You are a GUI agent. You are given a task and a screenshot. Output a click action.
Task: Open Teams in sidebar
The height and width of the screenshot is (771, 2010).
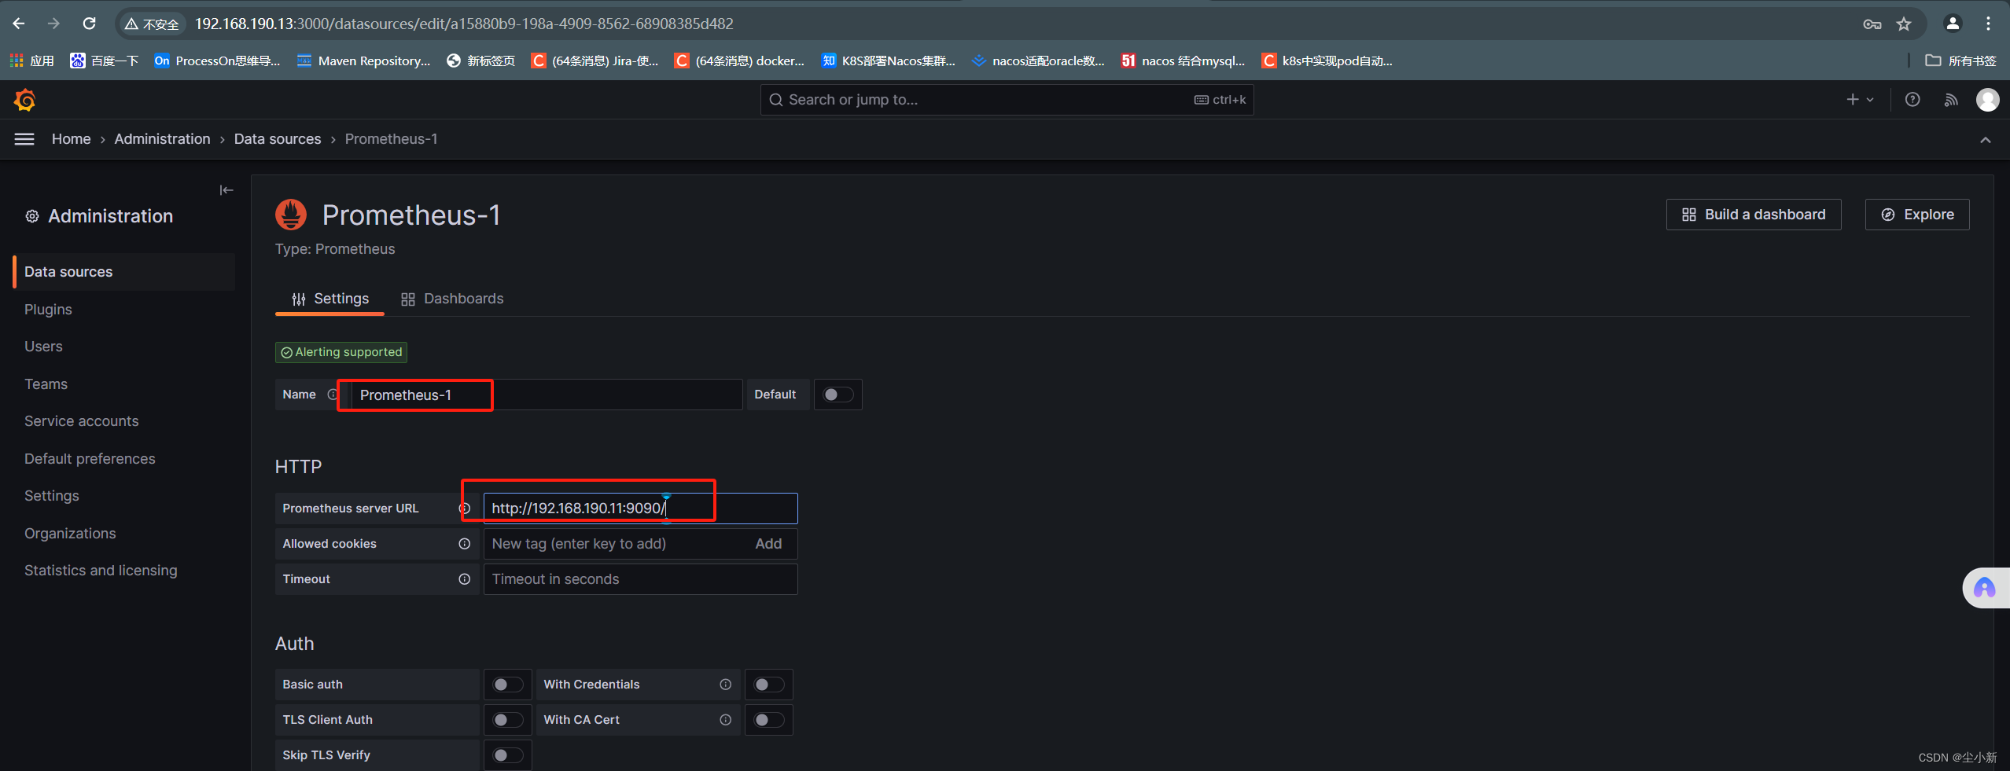click(x=46, y=384)
